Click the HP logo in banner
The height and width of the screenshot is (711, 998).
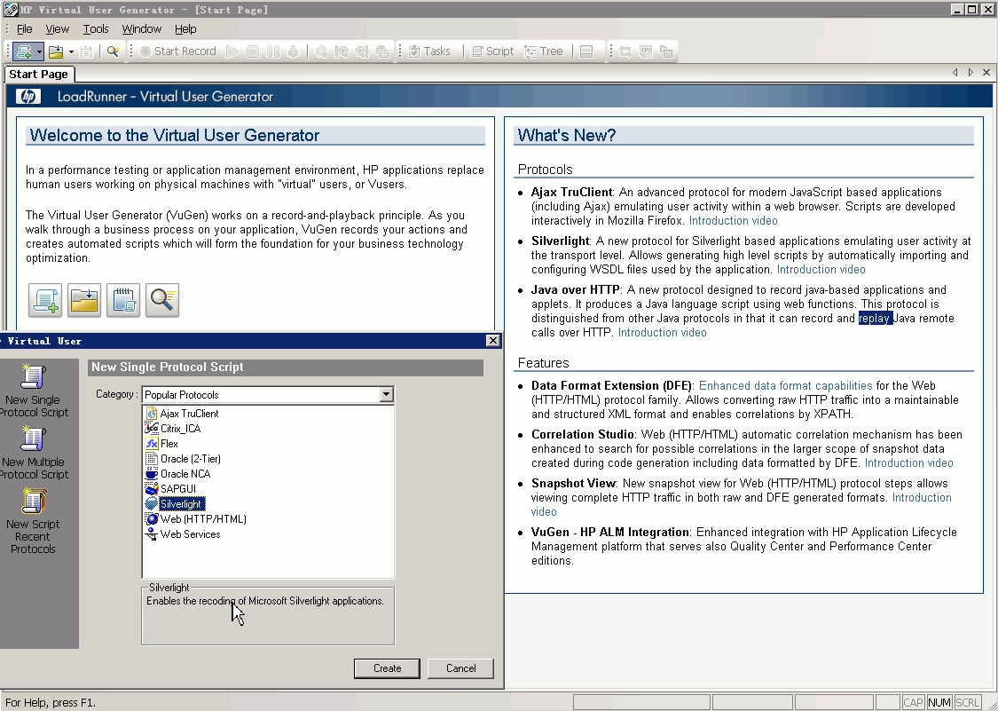pos(28,97)
